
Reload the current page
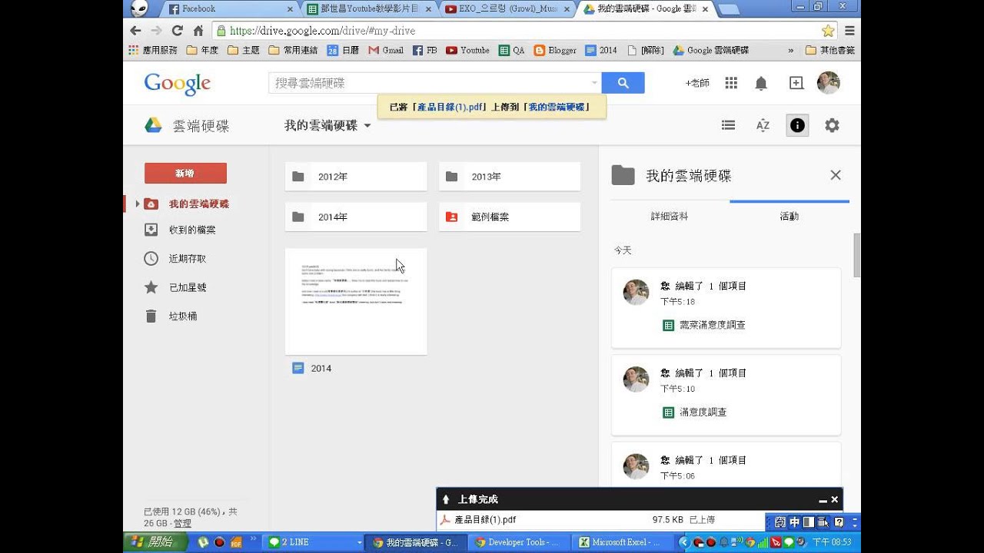(x=177, y=31)
